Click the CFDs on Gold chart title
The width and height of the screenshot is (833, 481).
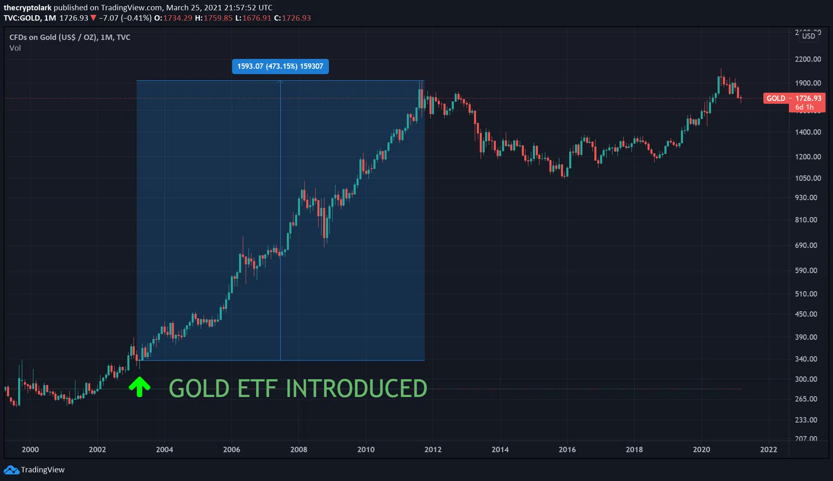tap(70, 37)
